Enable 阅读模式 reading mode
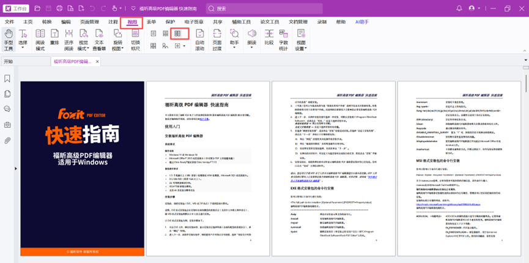The image size is (529, 263). [40, 39]
